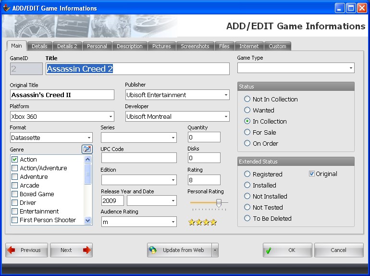The image size is (370, 276).
Task: Switch to the Pictures tab
Action: [161, 46]
